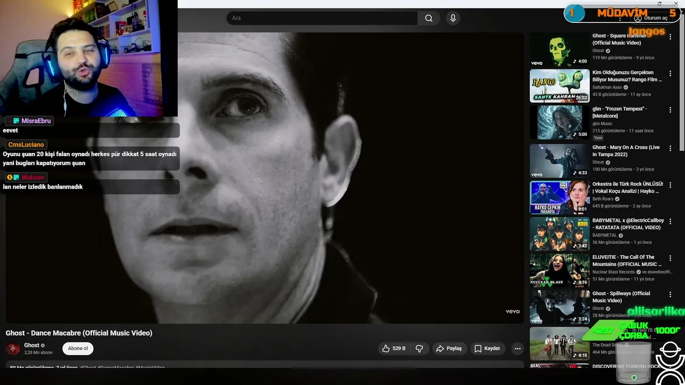The image size is (685, 385).
Task: Click the streamer webcam overlay
Action: click(x=89, y=58)
